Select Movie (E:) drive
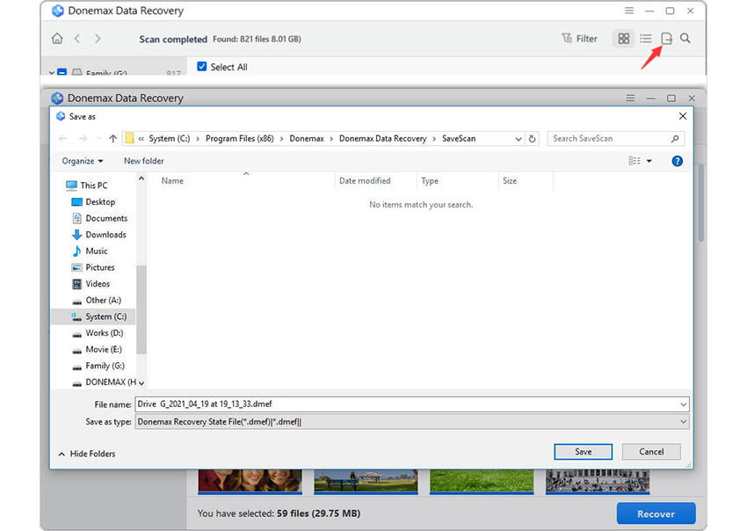Screen dimensions: 747x531 point(97,349)
